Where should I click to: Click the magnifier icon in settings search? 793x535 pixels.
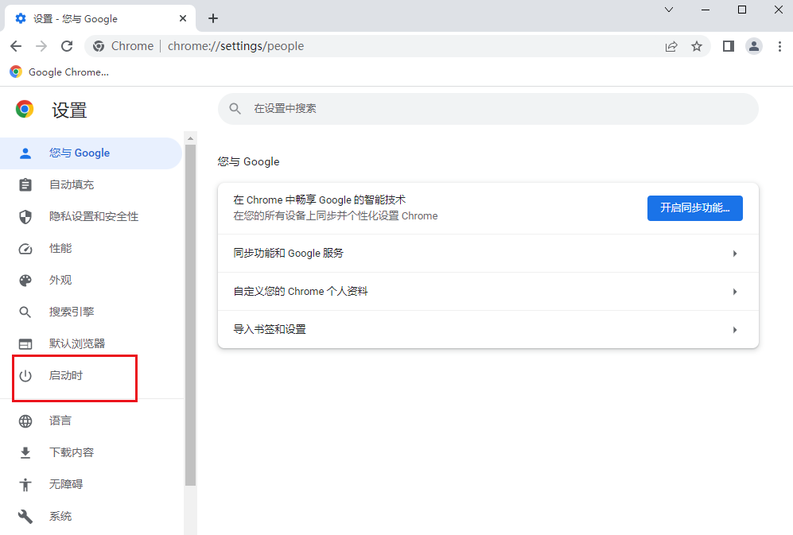235,109
